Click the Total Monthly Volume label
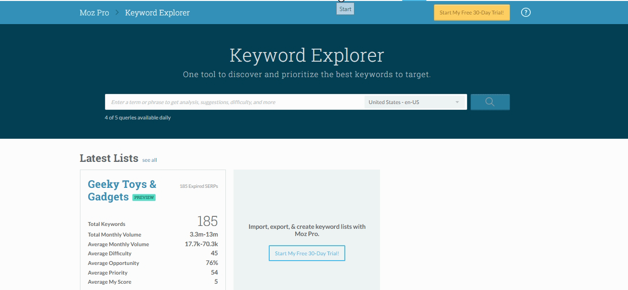Screen dimensions: 628x290 (x=115, y=235)
